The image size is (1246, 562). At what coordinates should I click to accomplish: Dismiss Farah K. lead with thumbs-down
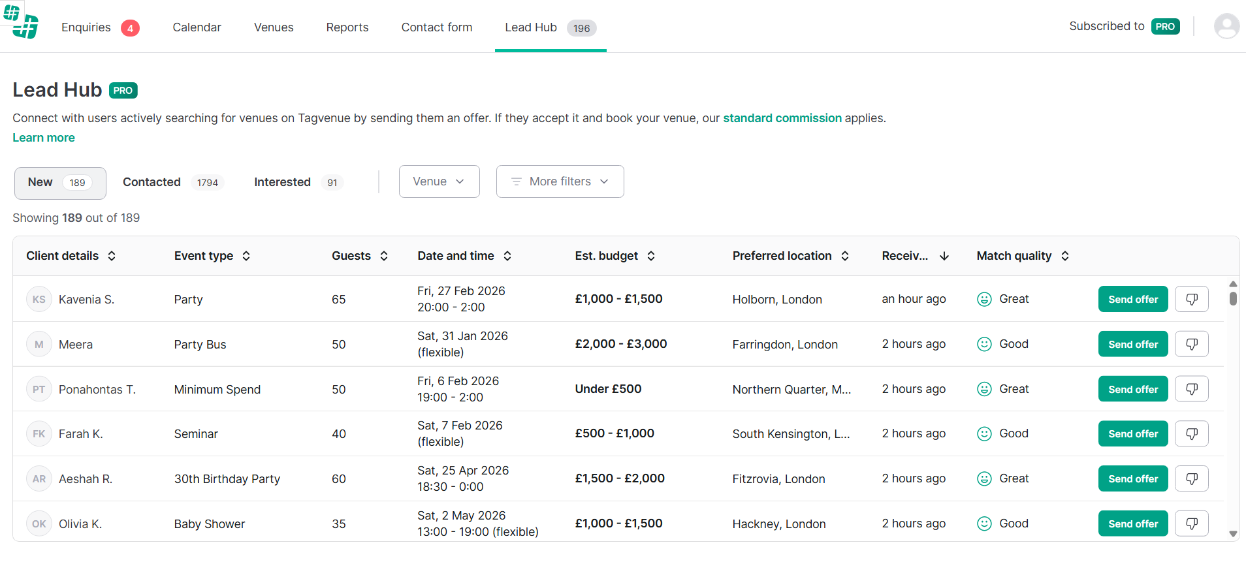[1191, 433]
